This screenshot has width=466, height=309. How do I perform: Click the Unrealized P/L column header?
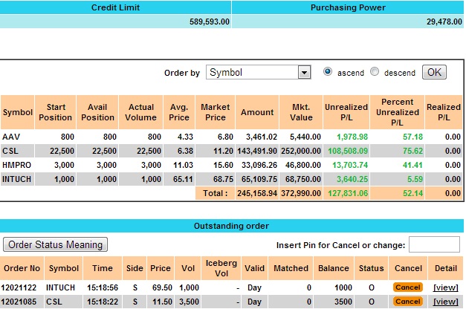[346, 112]
